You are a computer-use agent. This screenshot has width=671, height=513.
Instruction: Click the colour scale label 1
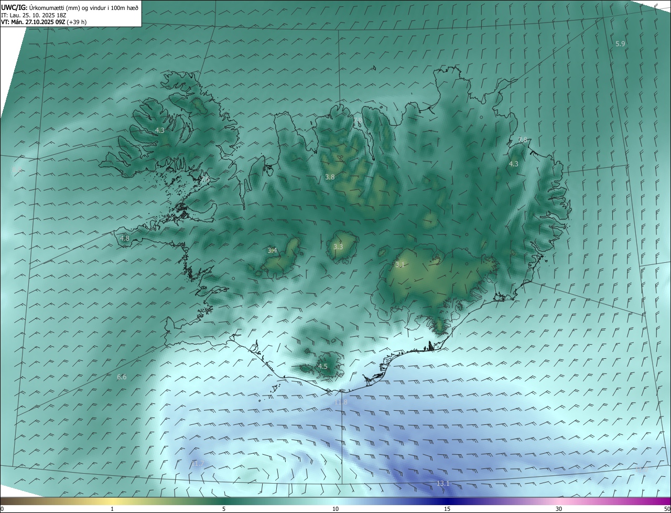[112, 509]
